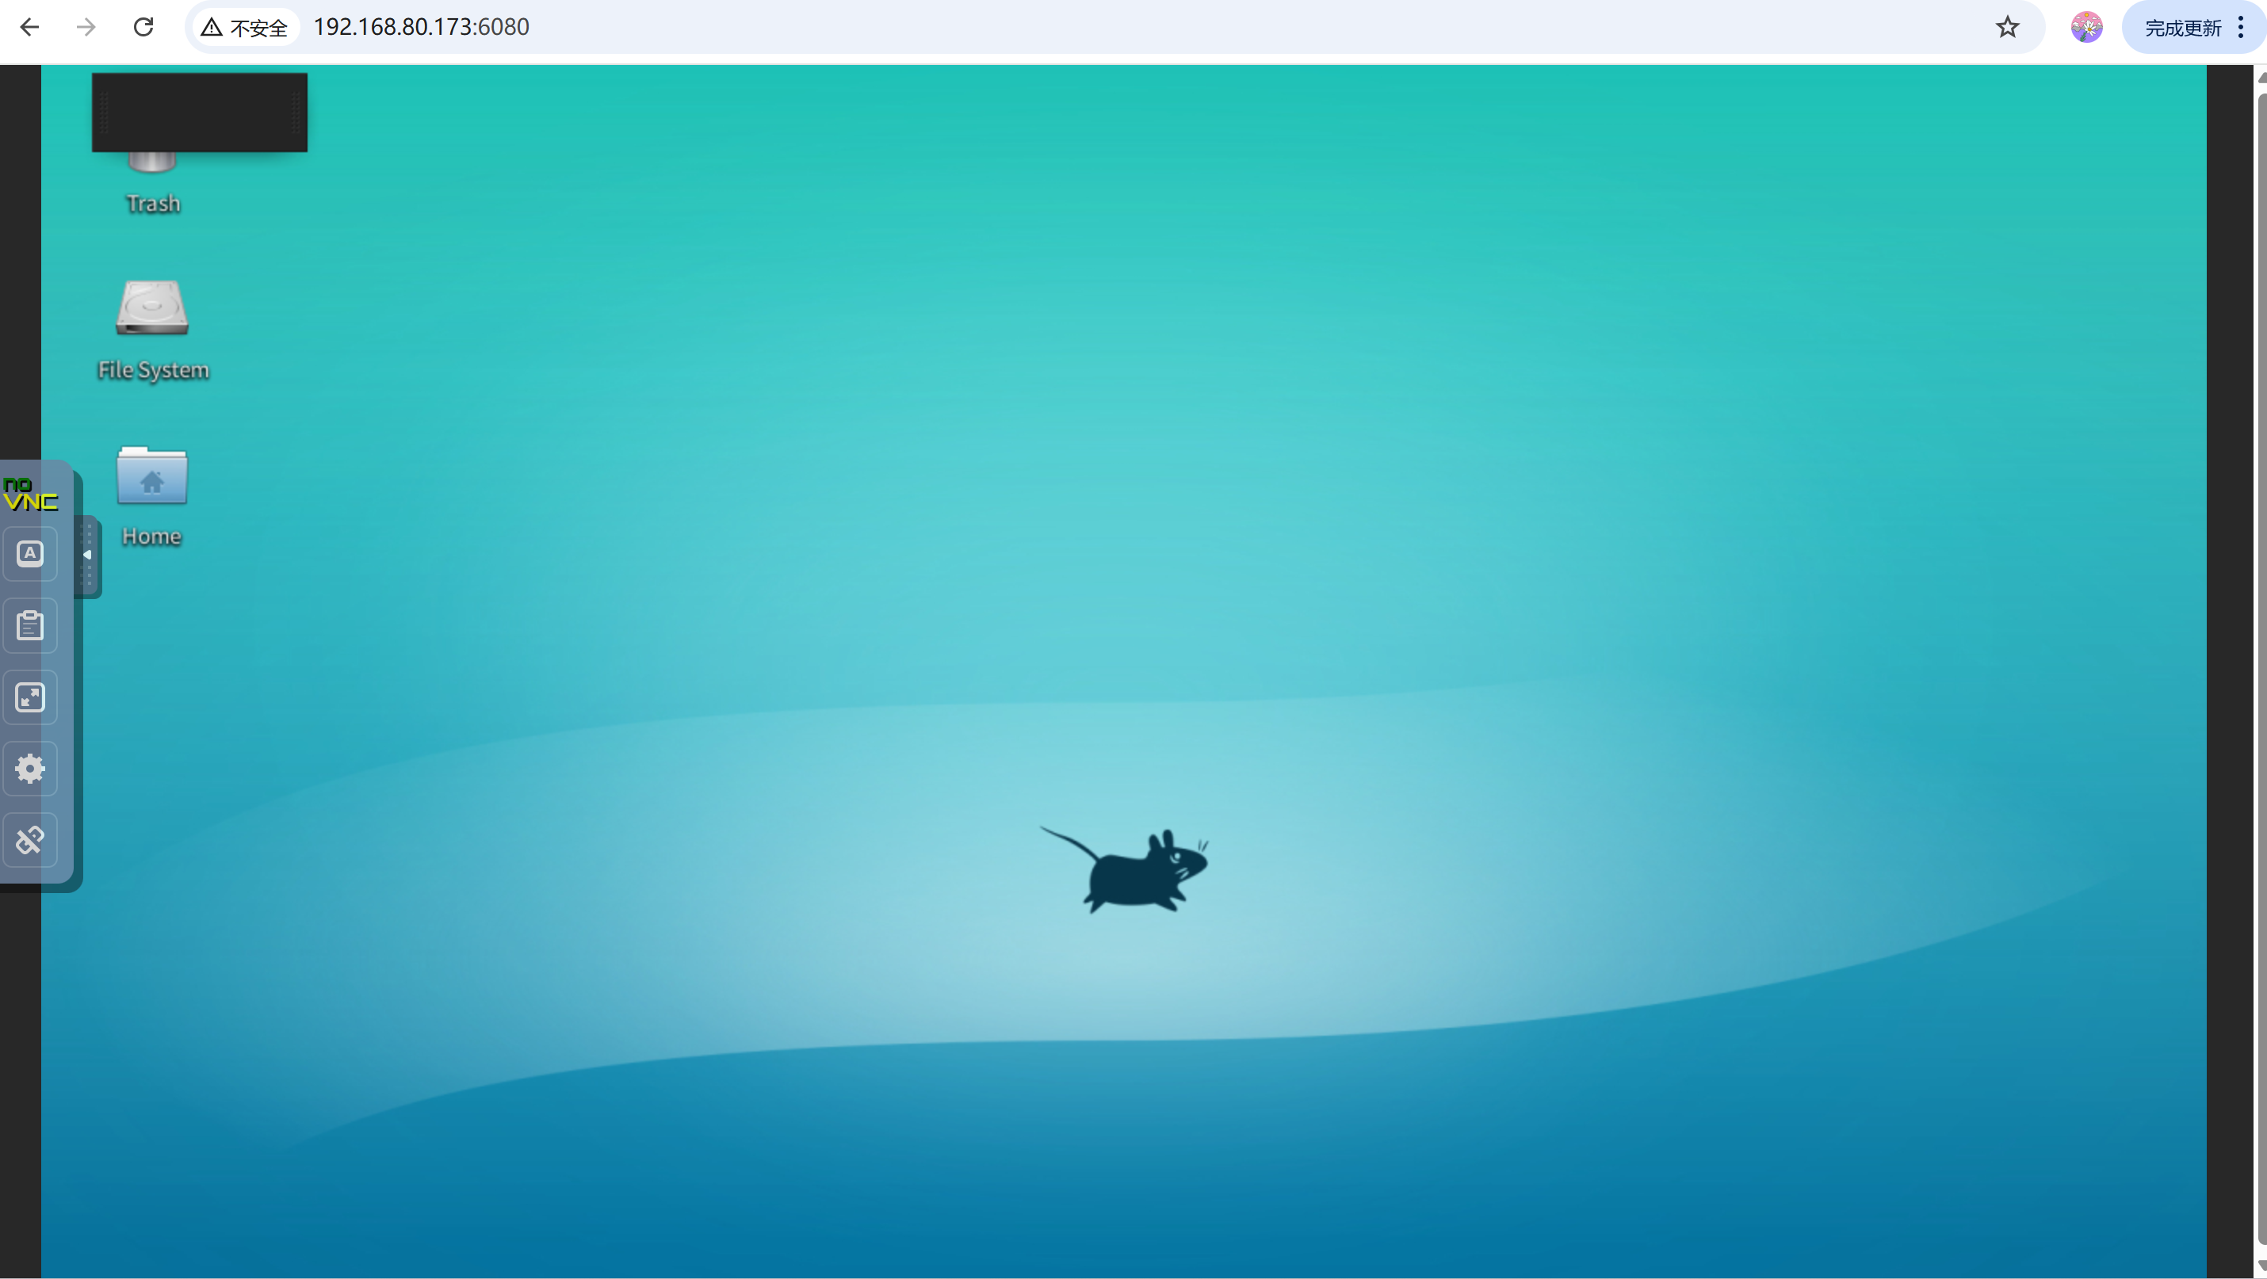Disconnect the noVNC session
Screen dimensions: 2267x1279
[30, 840]
